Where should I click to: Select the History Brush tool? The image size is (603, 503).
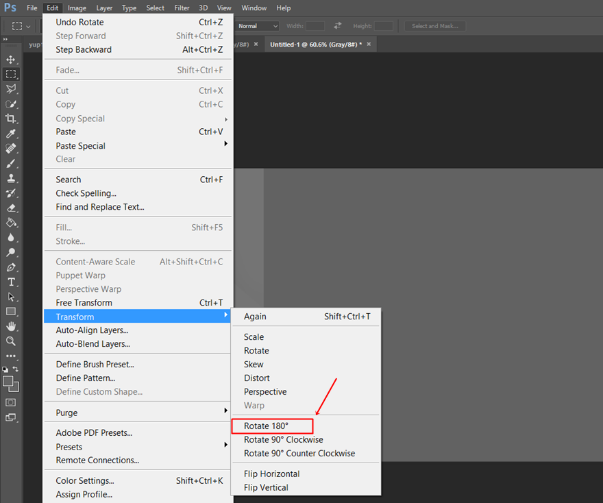click(11, 193)
